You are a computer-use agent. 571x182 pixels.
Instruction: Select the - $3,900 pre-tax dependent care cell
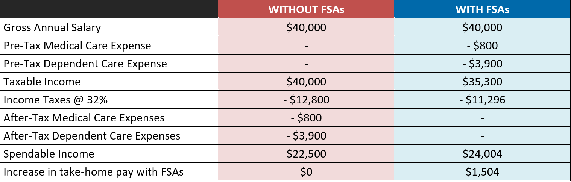click(x=482, y=64)
